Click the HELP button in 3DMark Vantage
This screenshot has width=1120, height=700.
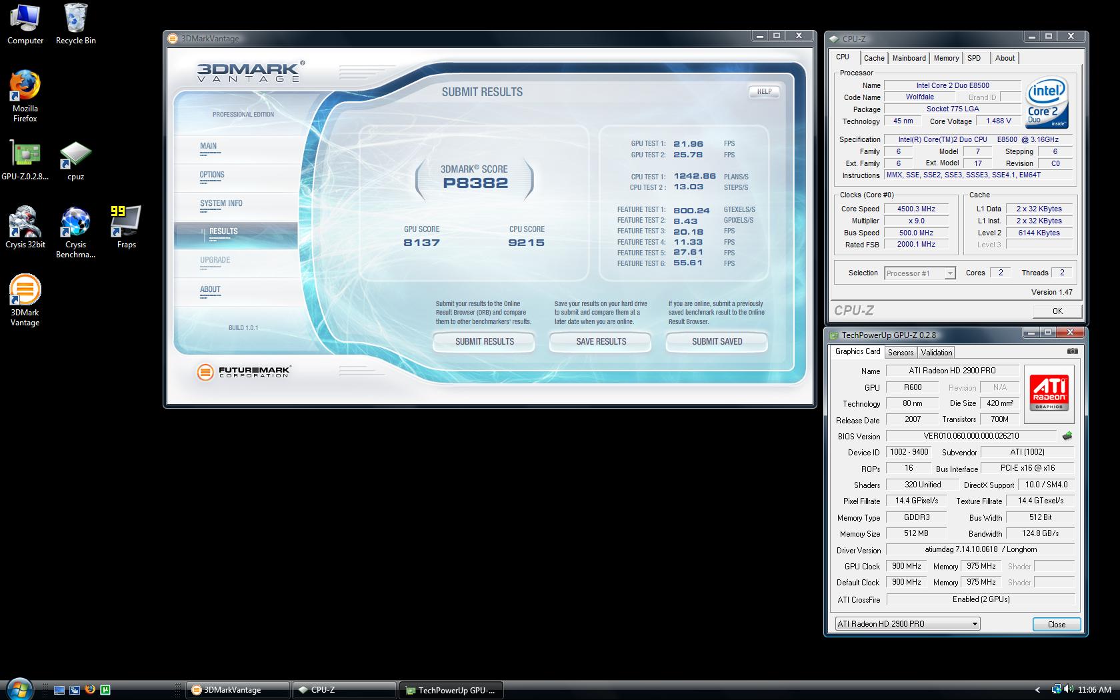(x=764, y=92)
